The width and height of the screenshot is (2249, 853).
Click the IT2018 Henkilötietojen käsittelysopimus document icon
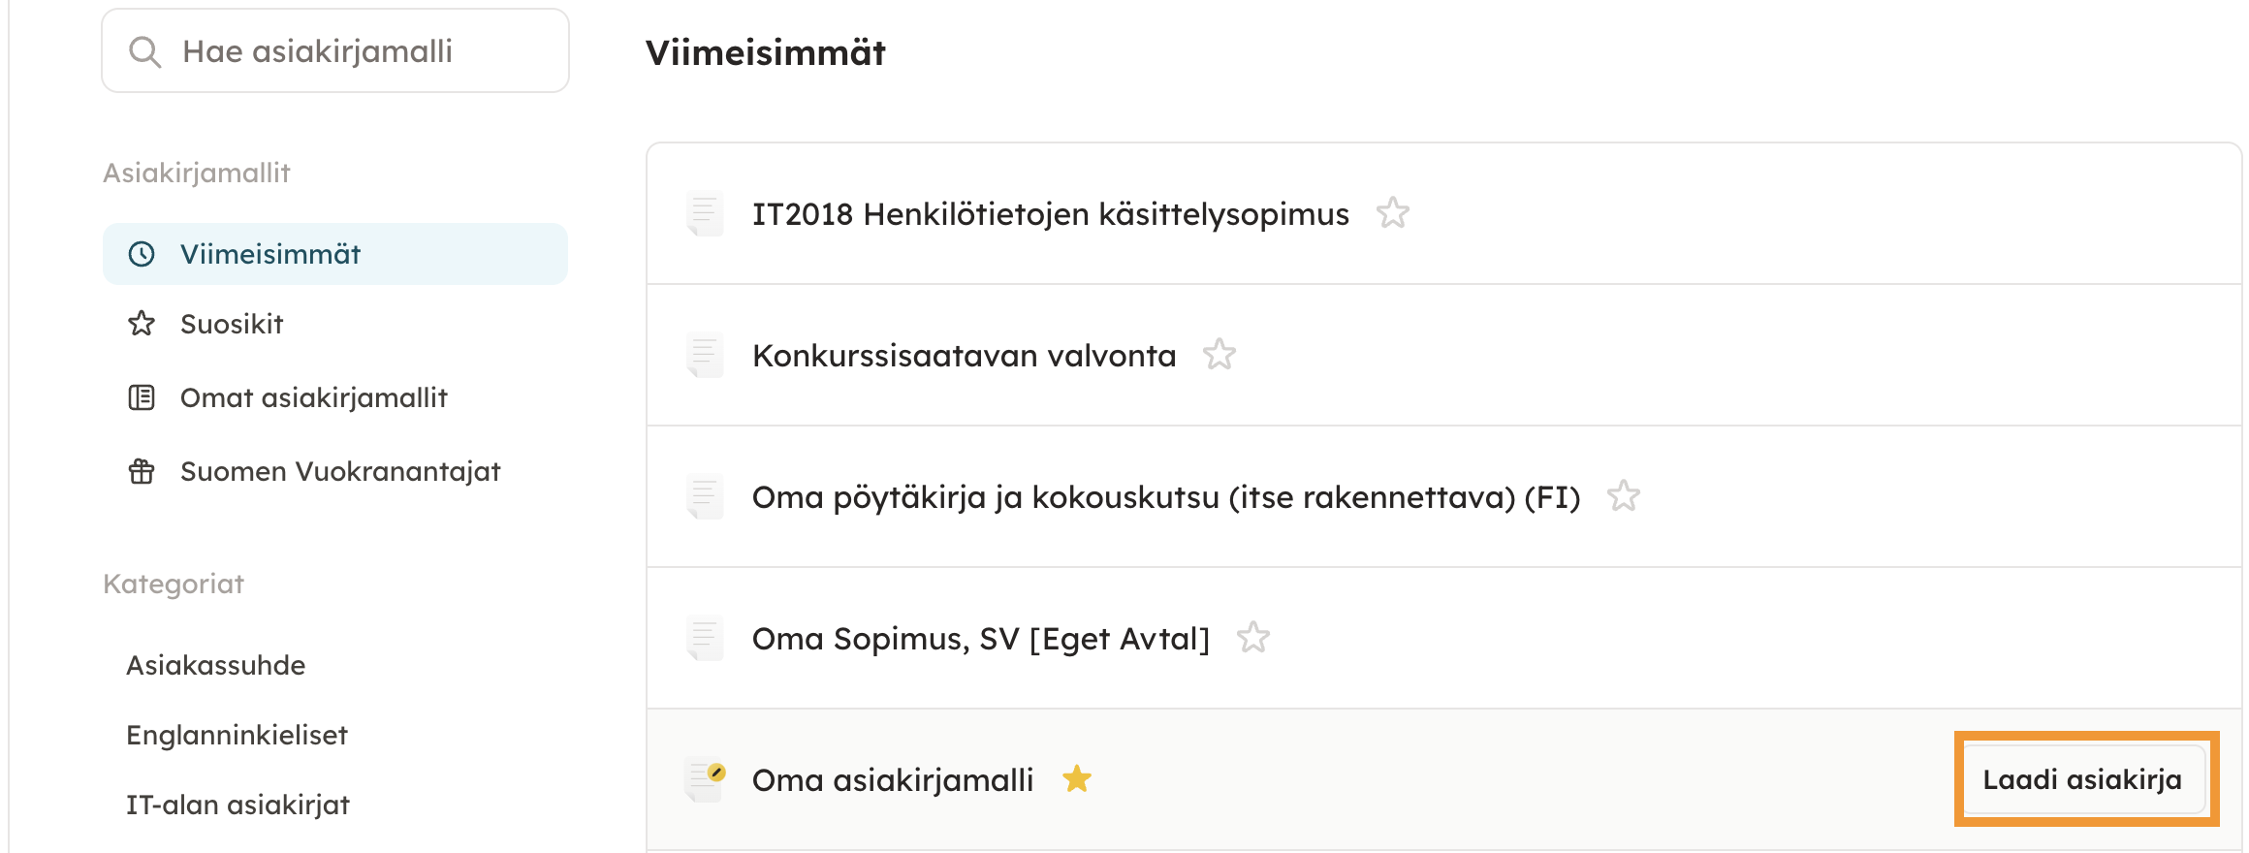(705, 213)
